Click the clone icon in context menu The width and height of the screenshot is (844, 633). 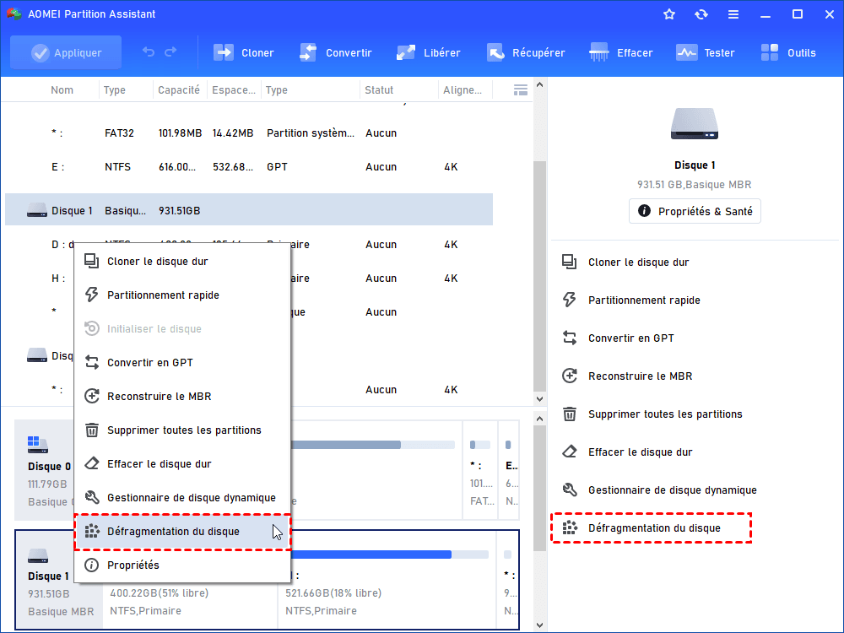[91, 261]
